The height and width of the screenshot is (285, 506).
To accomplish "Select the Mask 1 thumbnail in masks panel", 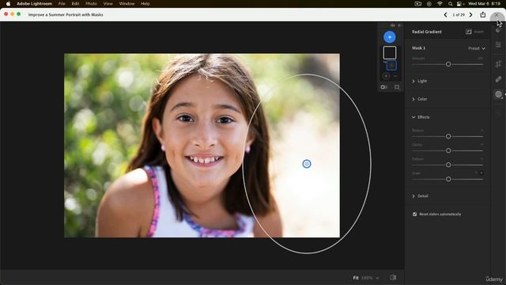I will [x=390, y=53].
